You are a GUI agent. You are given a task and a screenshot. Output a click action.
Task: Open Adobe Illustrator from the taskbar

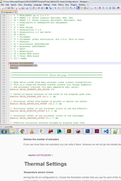69,131
